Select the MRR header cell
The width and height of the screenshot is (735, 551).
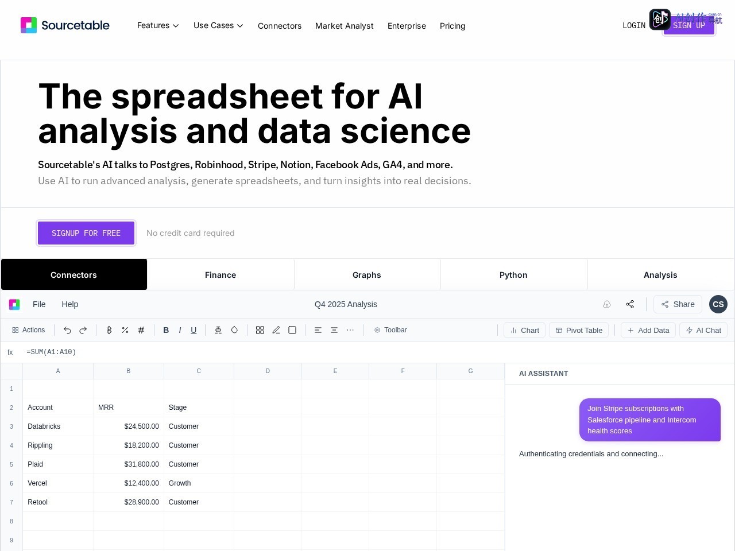pyautogui.click(x=129, y=408)
